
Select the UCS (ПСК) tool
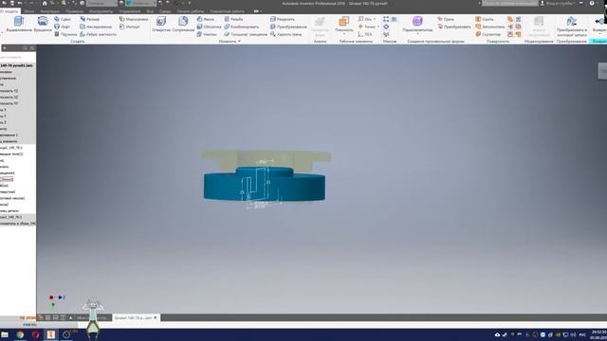[364, 34]
